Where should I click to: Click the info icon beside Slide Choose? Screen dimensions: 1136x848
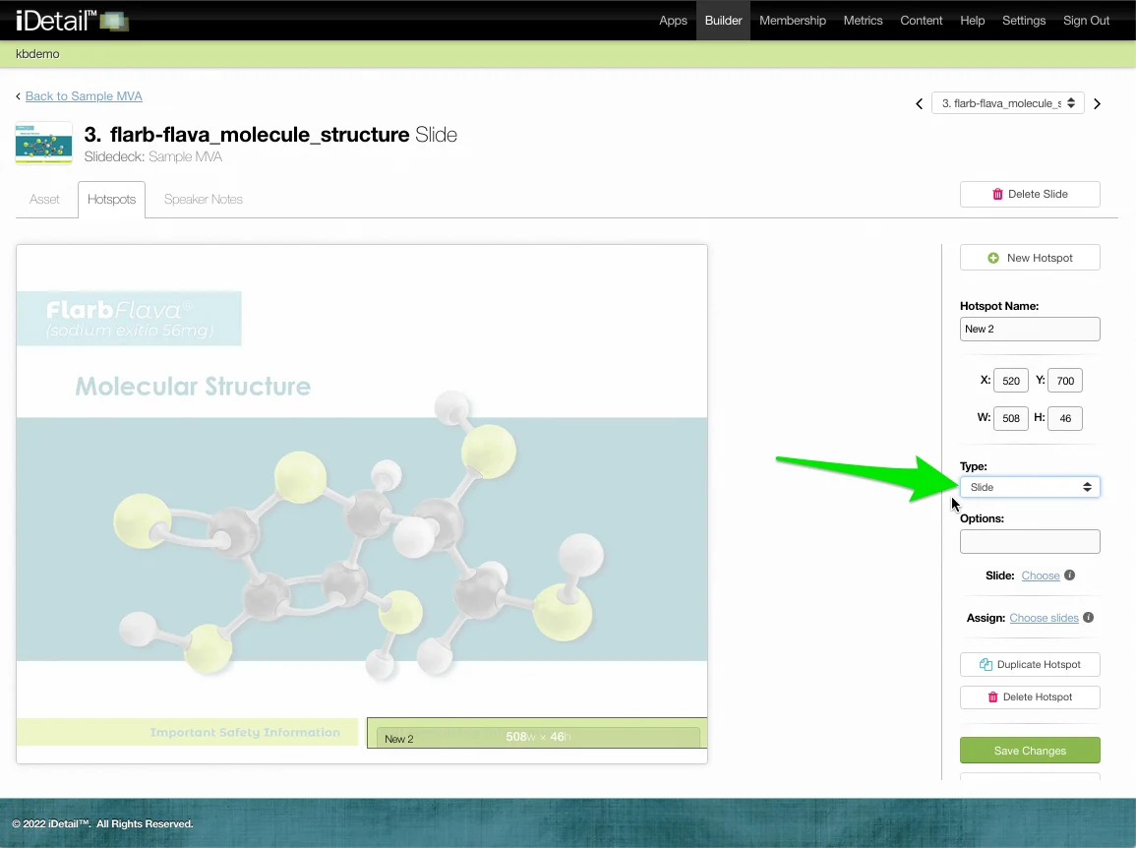1069,575
